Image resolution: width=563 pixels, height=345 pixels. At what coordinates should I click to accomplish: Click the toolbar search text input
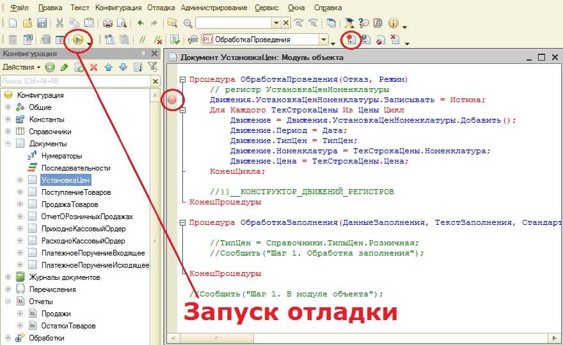coord(234,23)
